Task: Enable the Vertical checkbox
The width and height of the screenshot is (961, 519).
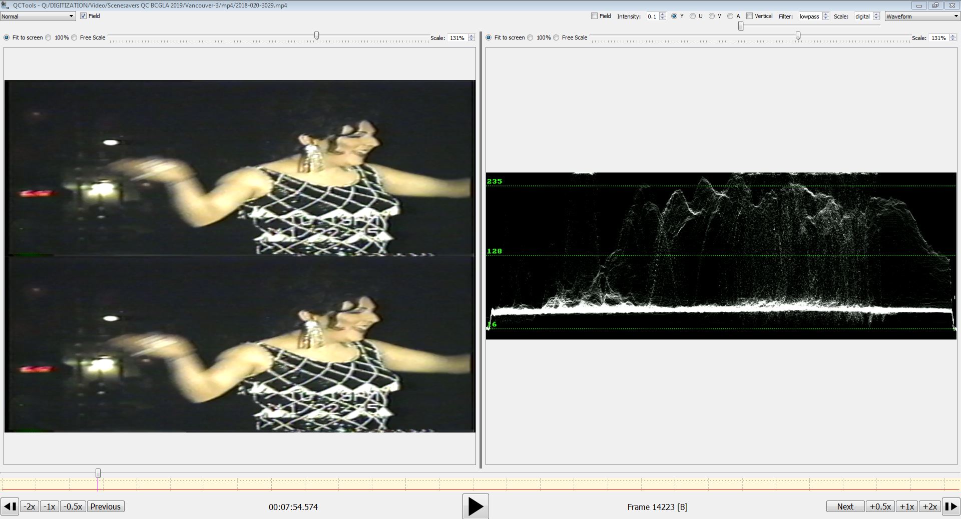Action: 749,16
